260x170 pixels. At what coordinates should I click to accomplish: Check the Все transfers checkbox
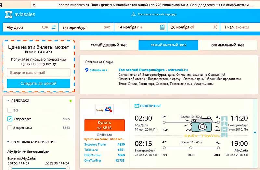[10, 110]
